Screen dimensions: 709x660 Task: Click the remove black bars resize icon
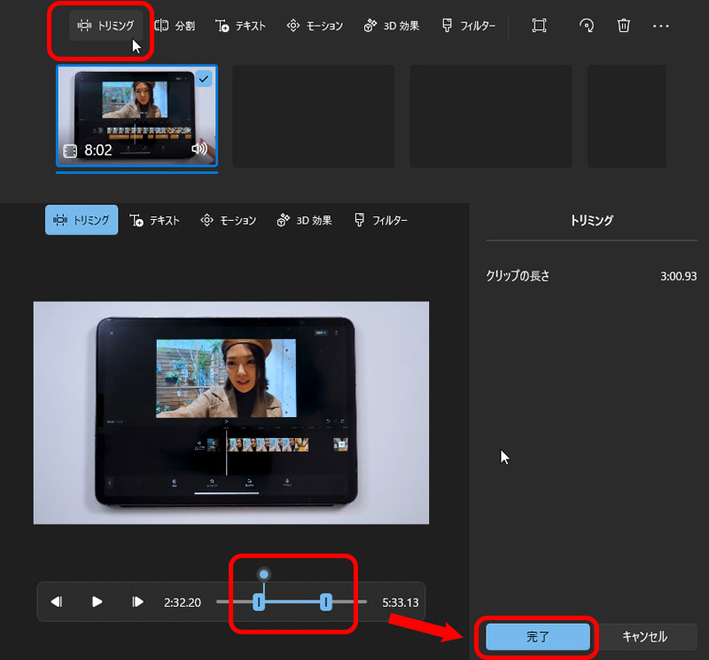(x=539, y=26)
